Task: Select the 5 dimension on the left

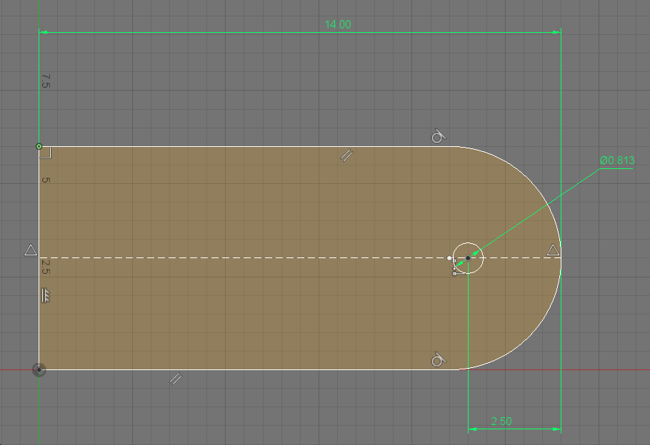Action: (45, 180)
